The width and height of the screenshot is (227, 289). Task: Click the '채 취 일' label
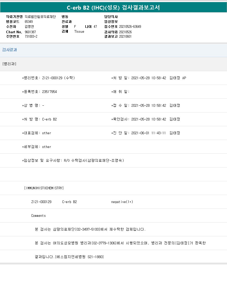pyautogui.click(x=120, y=92)
